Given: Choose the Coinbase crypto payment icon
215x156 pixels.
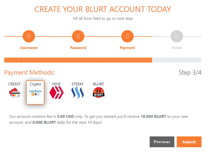Looking at the screenshot, I should (x=35, y=93).
